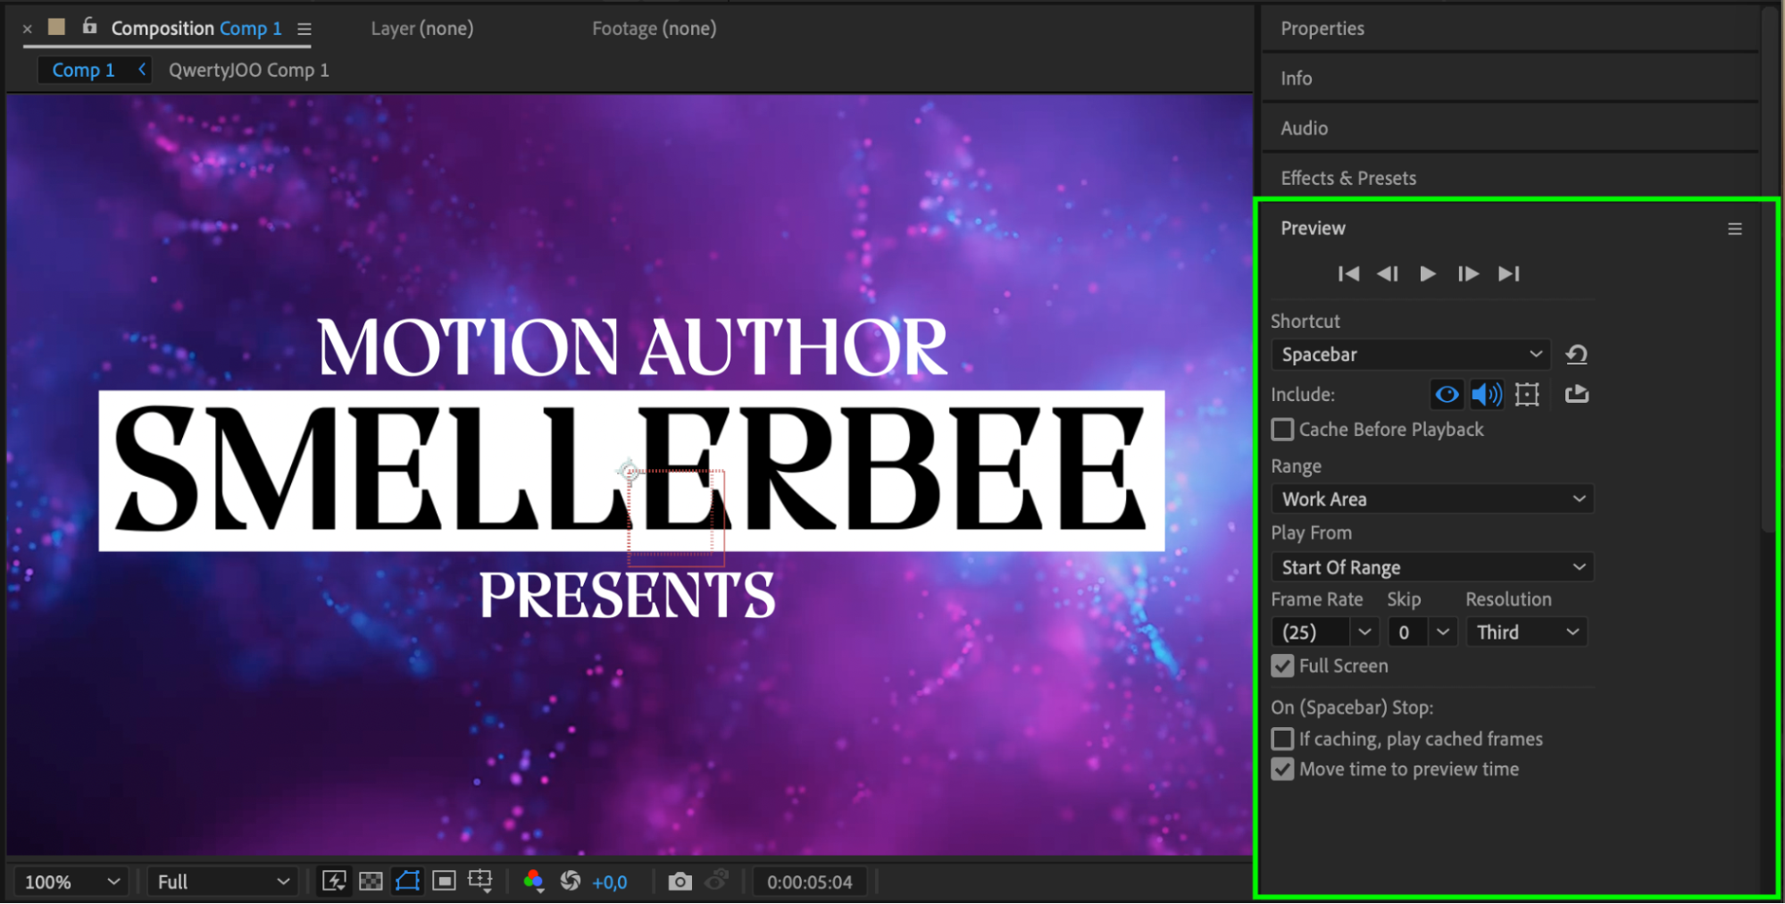Open the Work Area range dropdown
The height and width of the screenshot is (904, 1785).
pos(1431,499)
